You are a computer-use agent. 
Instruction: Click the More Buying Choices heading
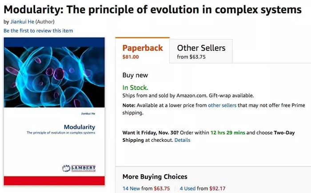pos(155,177)
